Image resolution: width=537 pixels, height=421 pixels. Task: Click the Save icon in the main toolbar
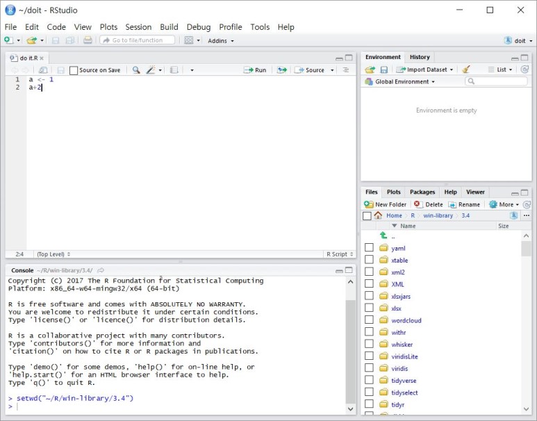(x=55, y=40)
